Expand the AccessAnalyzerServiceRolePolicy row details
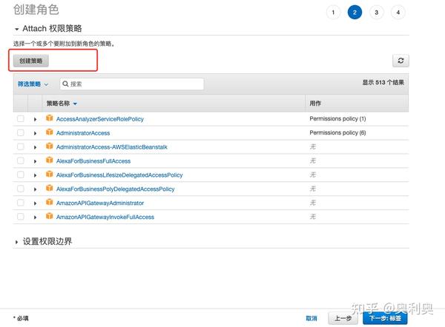The height and width of the screenshot is (327, 445). click(x=35, y=119)
